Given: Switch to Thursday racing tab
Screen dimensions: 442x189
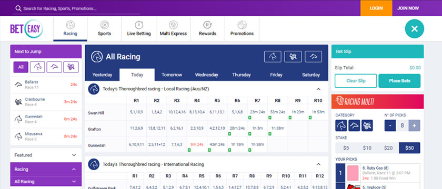Looking at the screenshot, I should 242,75.
